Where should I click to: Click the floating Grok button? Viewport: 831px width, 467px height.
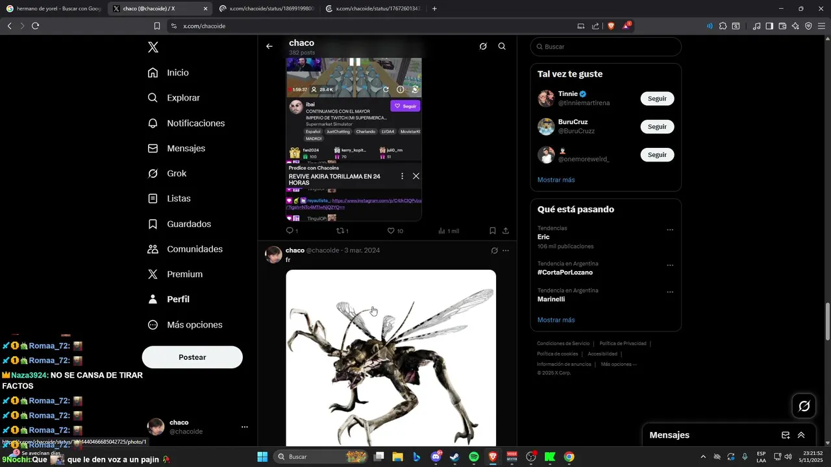point(804,406)
